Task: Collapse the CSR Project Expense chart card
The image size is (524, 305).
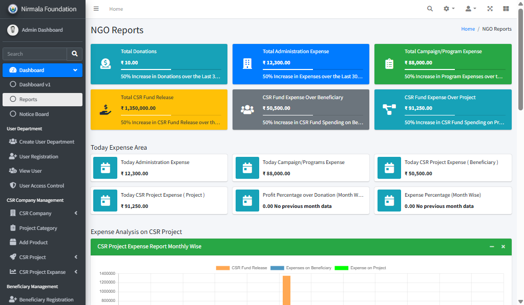Action: coord(492,247)
